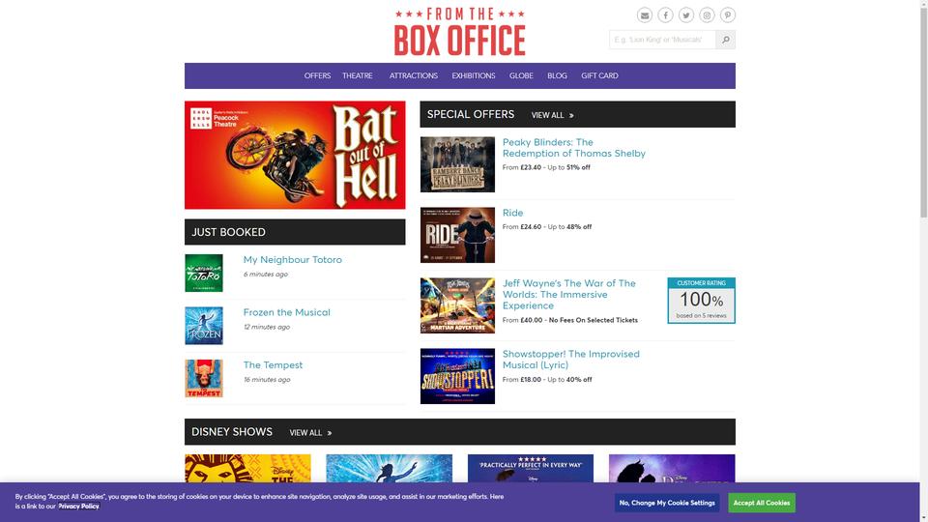Click the '12 minutes ago' timestamp
928x522 pixels.
coord(267,328)
